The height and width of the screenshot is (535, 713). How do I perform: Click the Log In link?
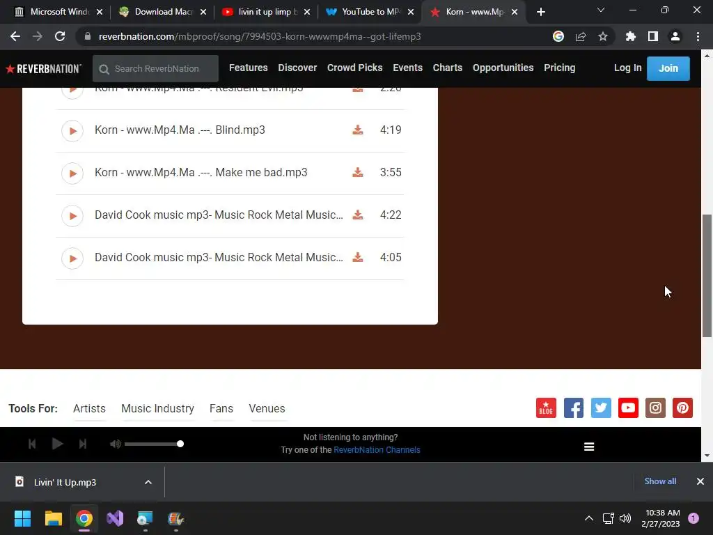tap(627, 68)
